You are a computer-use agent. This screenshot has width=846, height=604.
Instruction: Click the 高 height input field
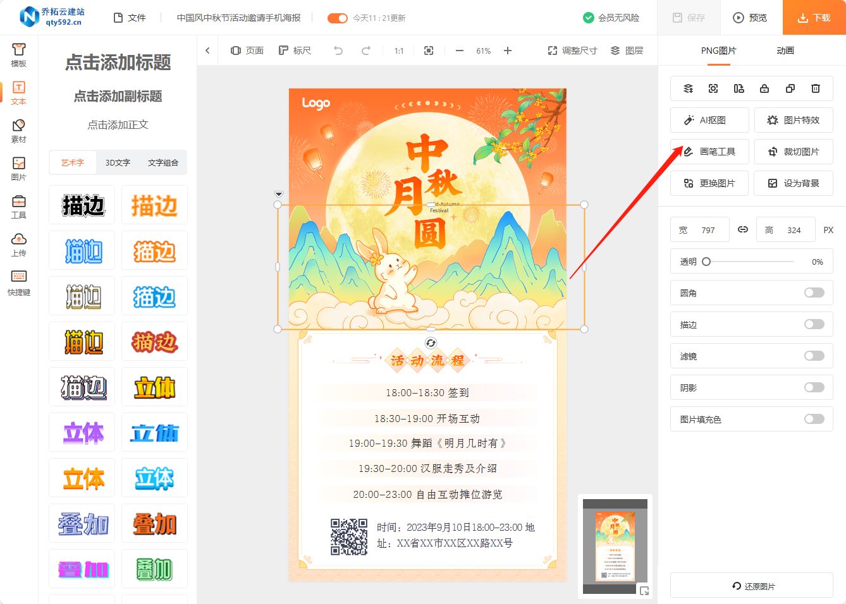pyautogui.click(x=786, y=230)
